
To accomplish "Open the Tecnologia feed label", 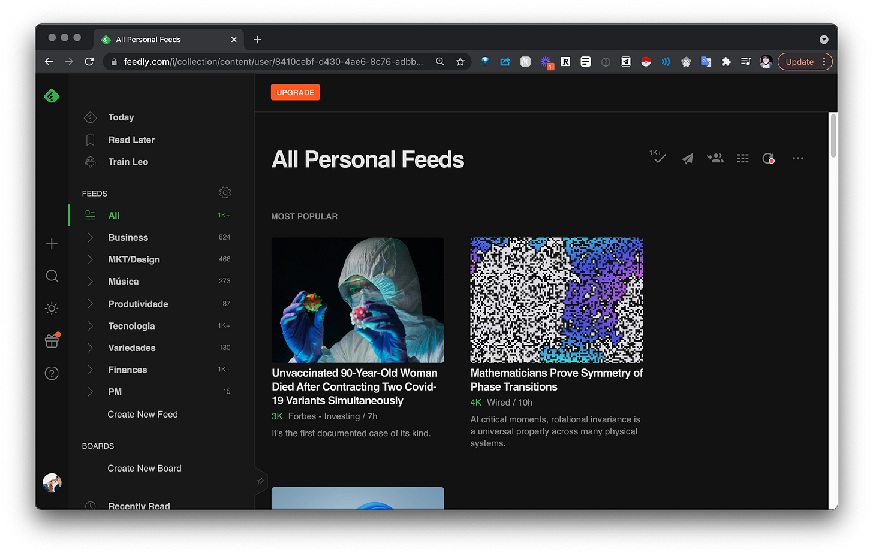I will [131, 326].
